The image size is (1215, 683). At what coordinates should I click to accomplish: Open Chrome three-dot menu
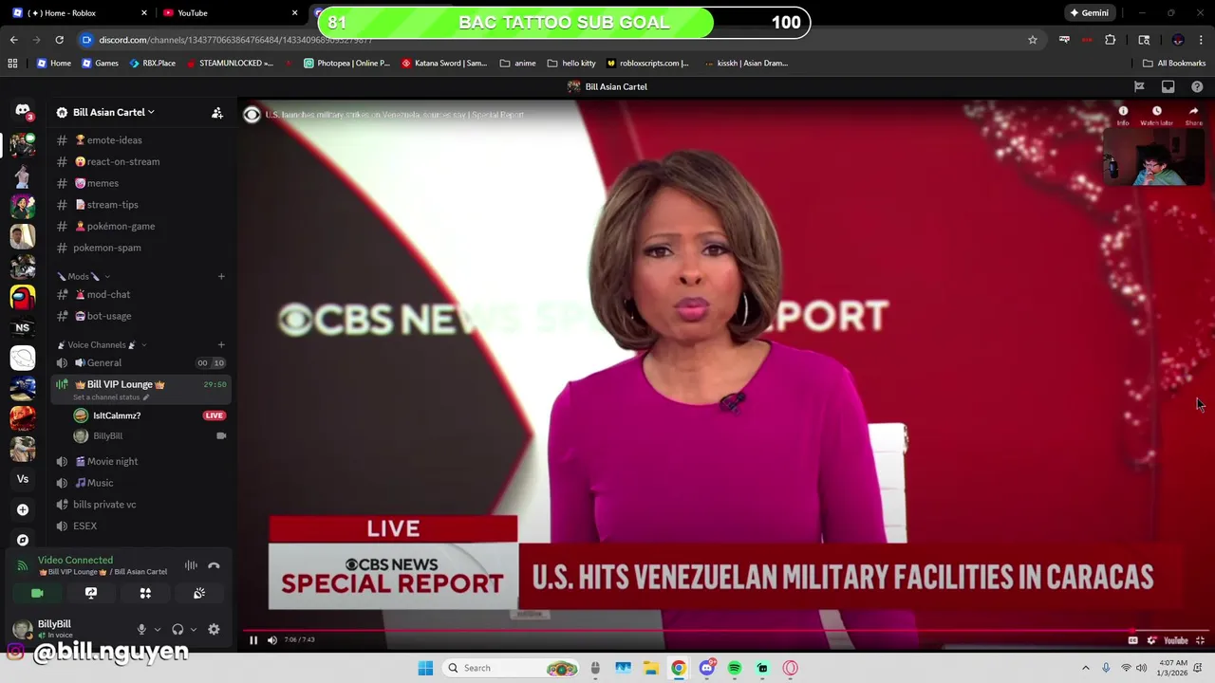(1201, 40)
